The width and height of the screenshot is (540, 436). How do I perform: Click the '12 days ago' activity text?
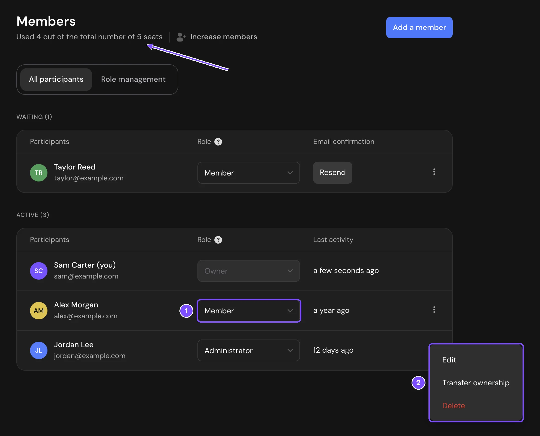pyautogui.click(x=333, y=350)
